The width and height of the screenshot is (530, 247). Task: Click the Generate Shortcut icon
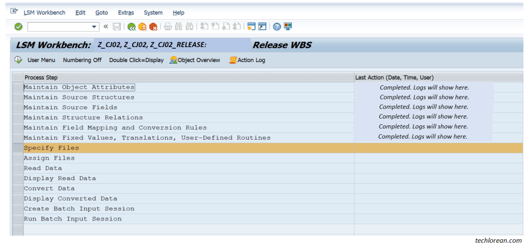pyautogui.click(x=262, y=27)
